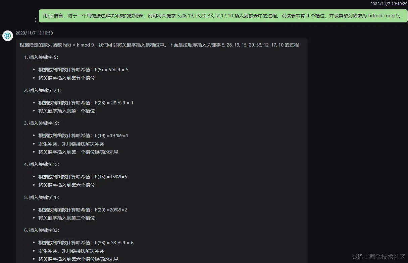Click the bullet 将关键字插入到第六个槽位链表的末尾
Screen dimensions: 408x263
79,259
